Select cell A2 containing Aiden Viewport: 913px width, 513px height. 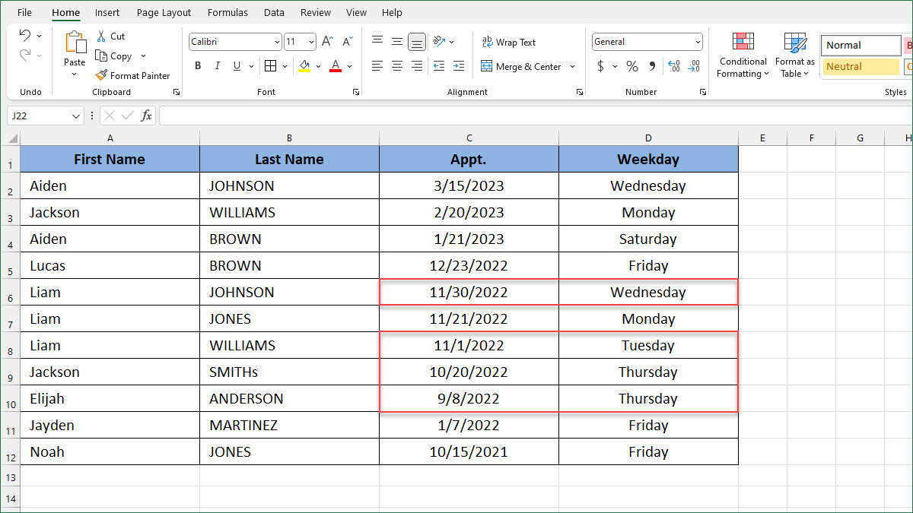[110, 185]
